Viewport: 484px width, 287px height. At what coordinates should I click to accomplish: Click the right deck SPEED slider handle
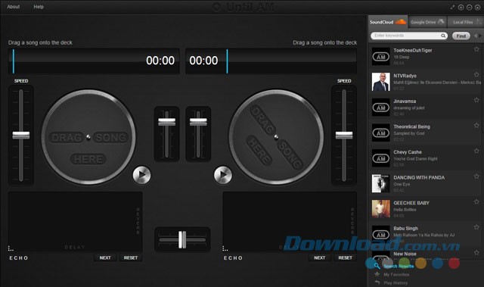344,135
